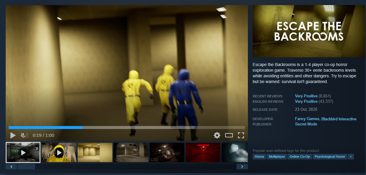Open the yellow hallway screenshot thumbnail
The image size is (366, 175).
(95, 153)
